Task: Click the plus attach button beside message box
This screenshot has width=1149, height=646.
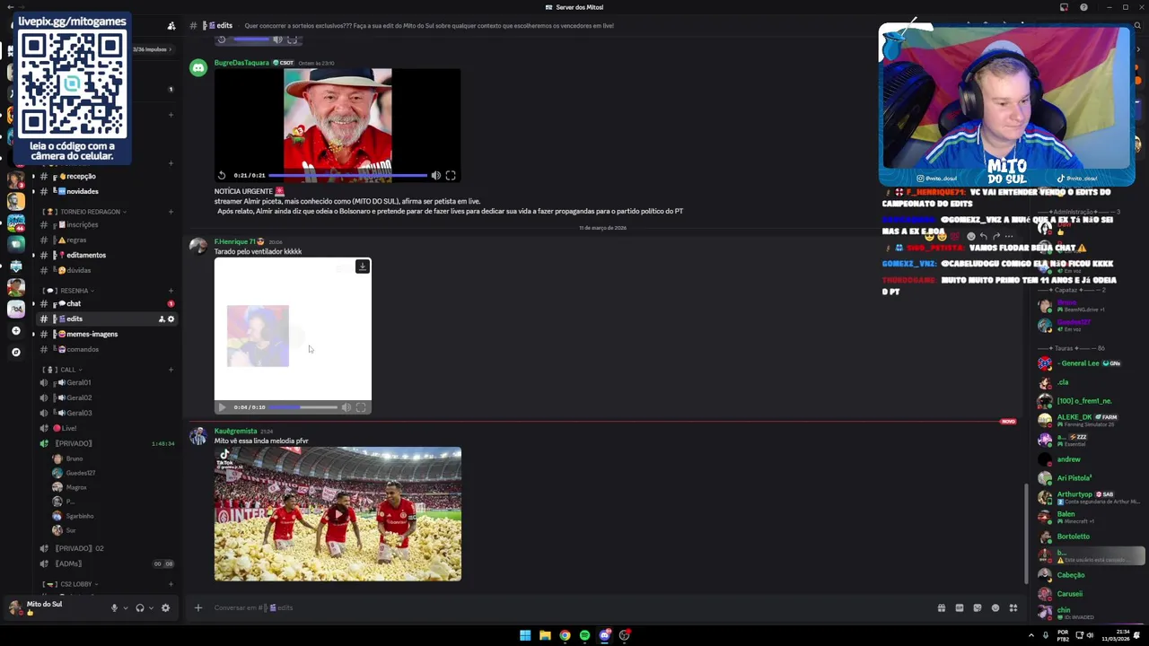Action: (x=198, y=607)
